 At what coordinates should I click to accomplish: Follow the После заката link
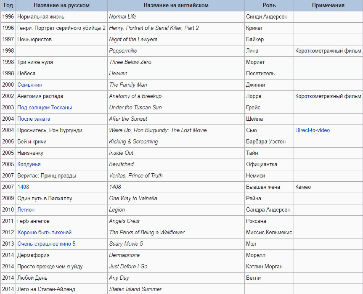(x=34, y=119)
